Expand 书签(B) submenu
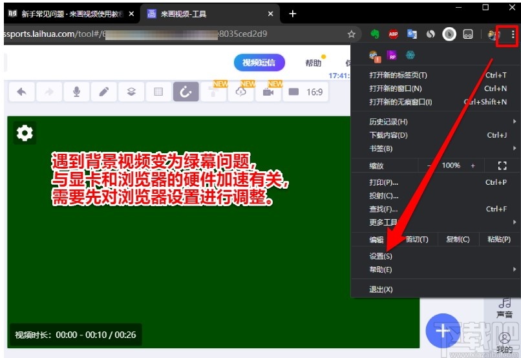The image size is (521, 358). pyautogui.click(x=435, y=149)
